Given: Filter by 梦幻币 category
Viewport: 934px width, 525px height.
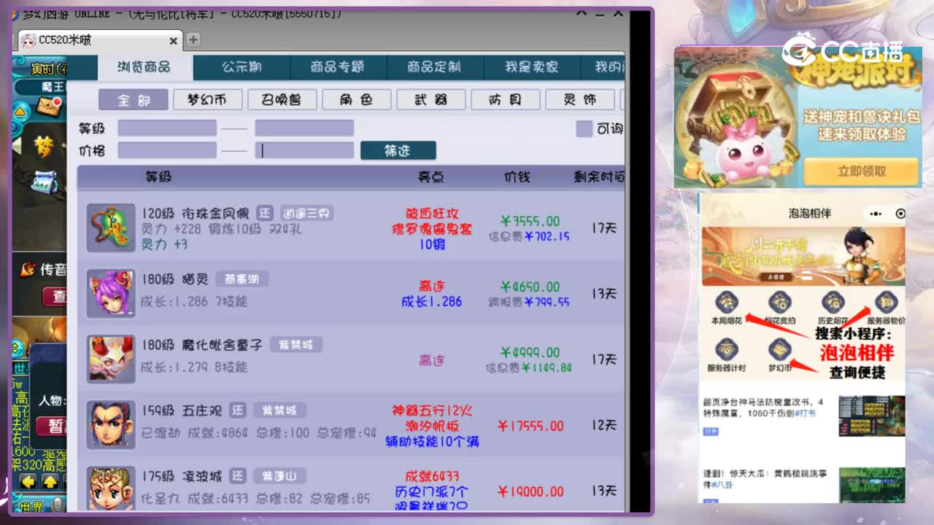Looking at the screenshot, I should point(207,100).
